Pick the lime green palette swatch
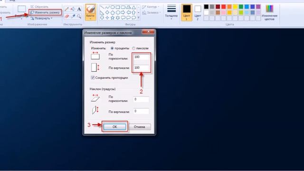 241,13
